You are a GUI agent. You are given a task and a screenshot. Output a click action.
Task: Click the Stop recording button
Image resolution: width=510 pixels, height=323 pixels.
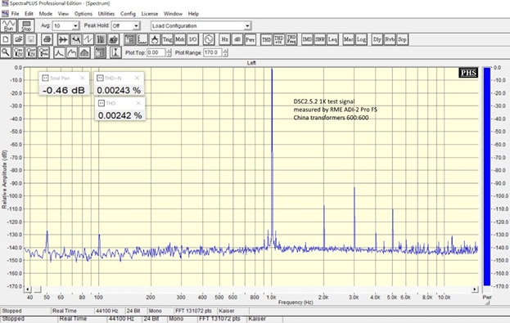pyautogui.click(x=26, y=25)
